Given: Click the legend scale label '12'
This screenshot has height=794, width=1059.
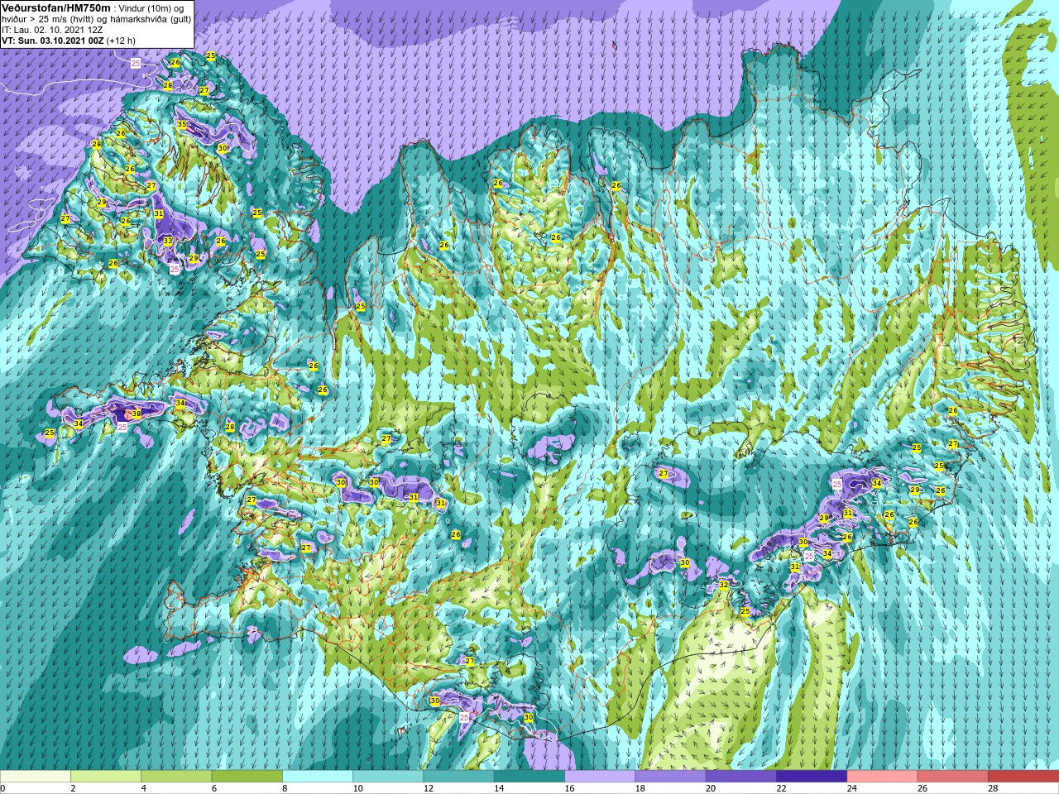Looking at the screenshot, I should click(429, 788).
